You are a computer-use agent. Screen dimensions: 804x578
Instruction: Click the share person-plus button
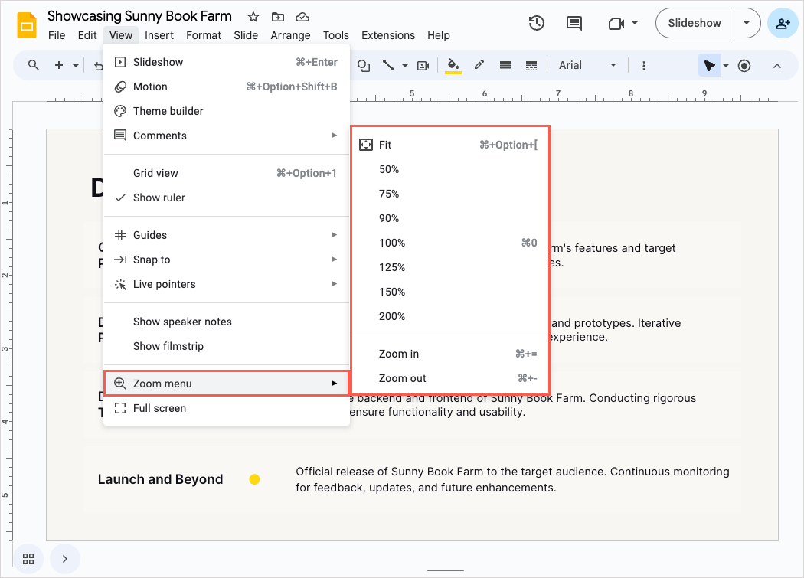click(x=783, y=23)
